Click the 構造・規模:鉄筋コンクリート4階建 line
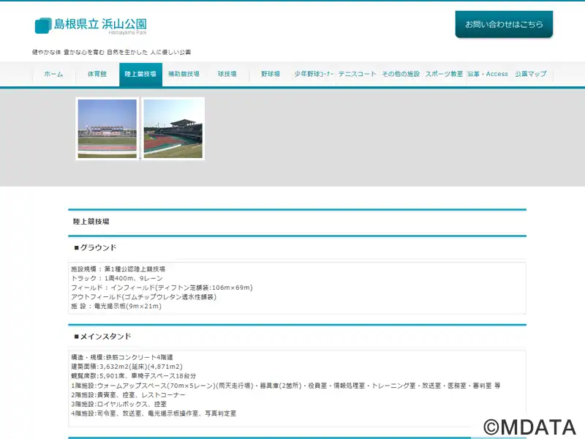 (x=122, y=357)
